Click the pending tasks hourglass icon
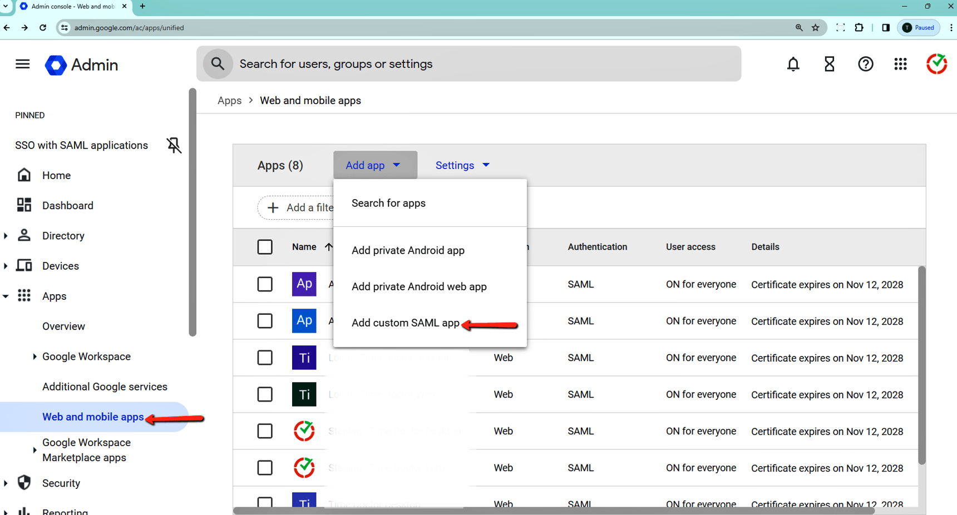Viewport: 957px width, 515px height. click(829, 64)
